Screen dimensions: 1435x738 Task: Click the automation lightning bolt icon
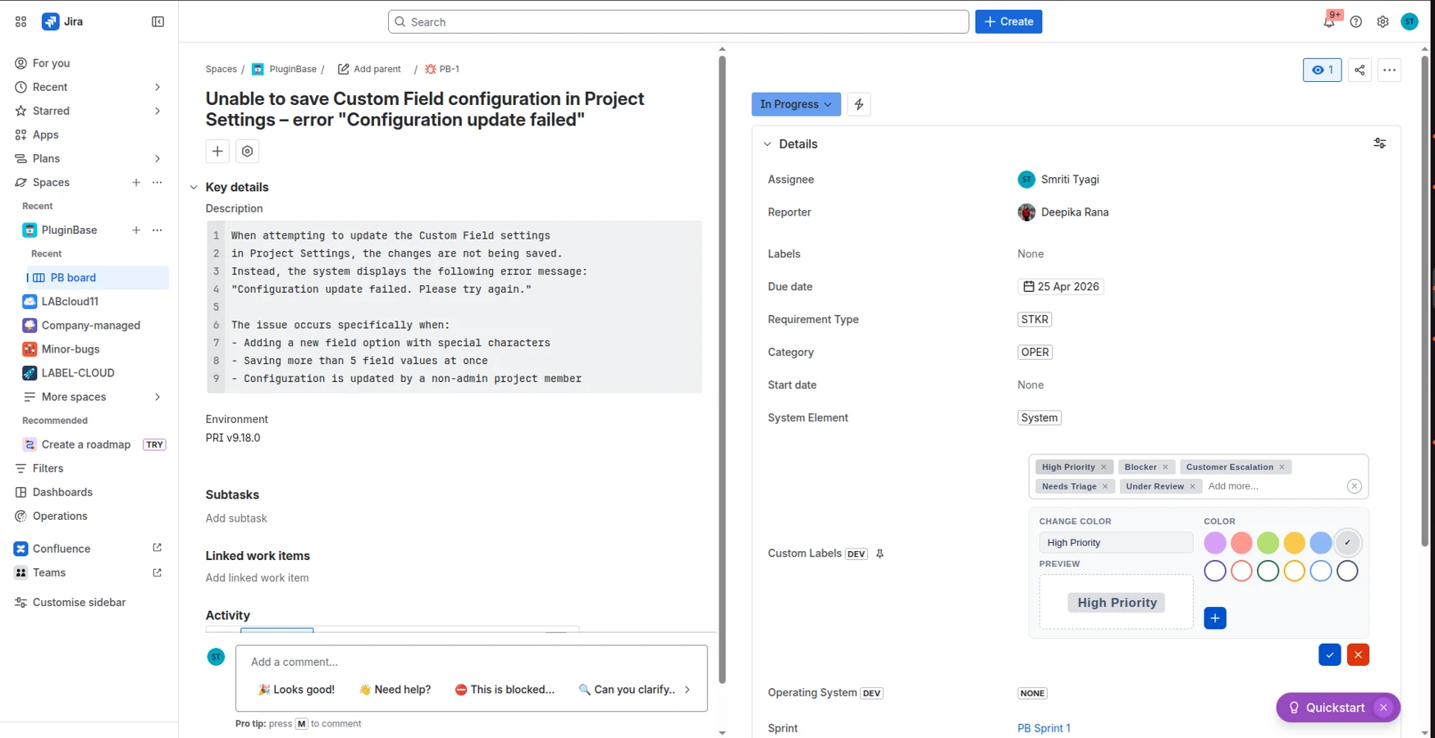click(x=859, y=104)
